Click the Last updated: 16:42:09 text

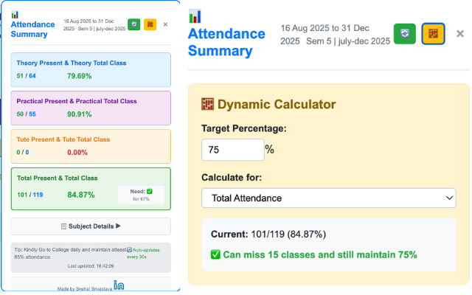click(91, 266)
